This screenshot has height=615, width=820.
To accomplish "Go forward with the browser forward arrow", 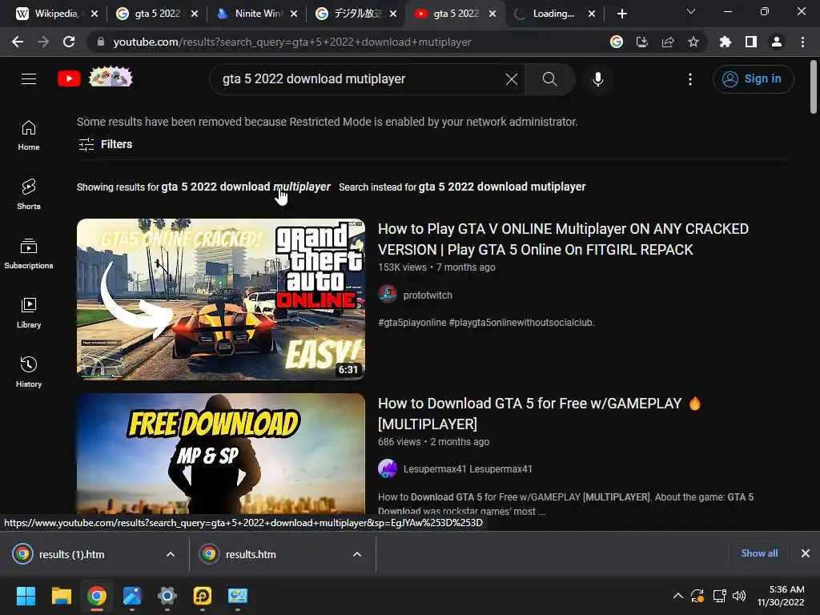I will pos(43,42).
